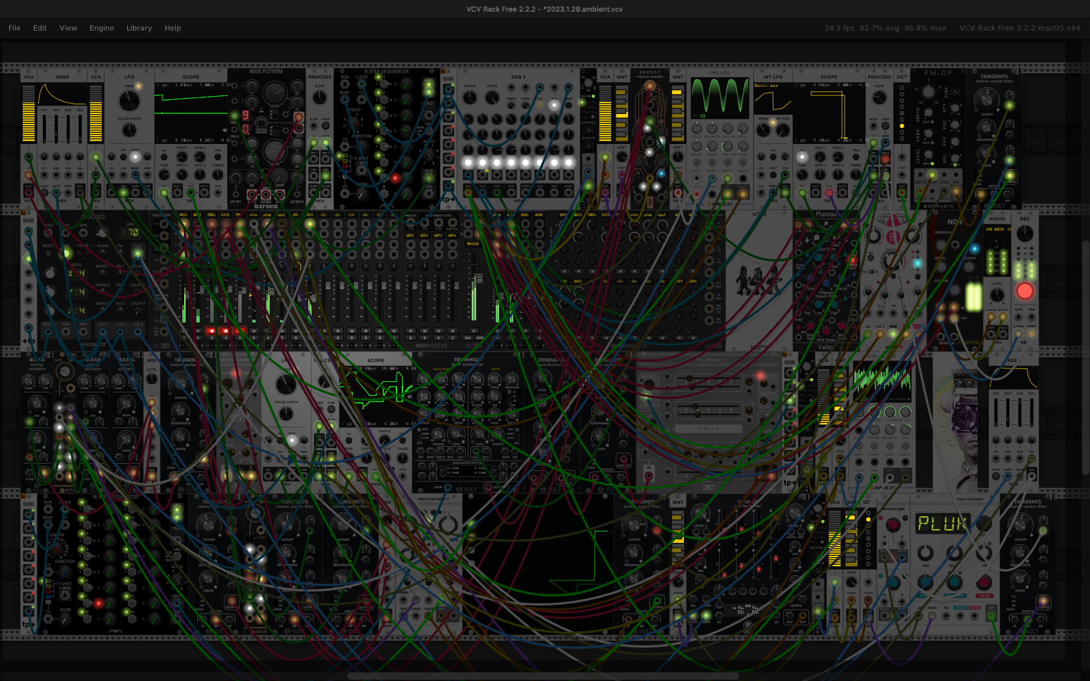
Task: Click the 8 Step Sequencer RESET jack
Action: 345,99
